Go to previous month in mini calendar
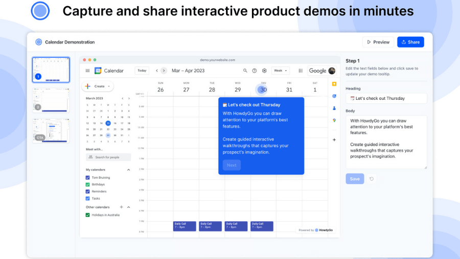Viewport: 460px width, 259px height. pos(123,98)
